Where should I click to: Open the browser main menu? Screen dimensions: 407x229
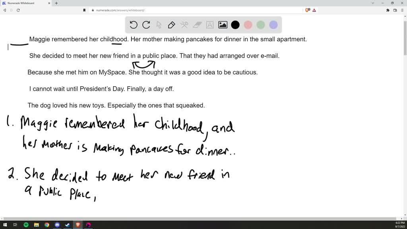coord(402,10)
